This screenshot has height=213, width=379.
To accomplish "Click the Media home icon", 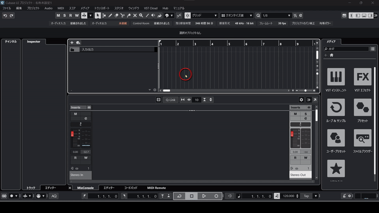I will point(332,55).
